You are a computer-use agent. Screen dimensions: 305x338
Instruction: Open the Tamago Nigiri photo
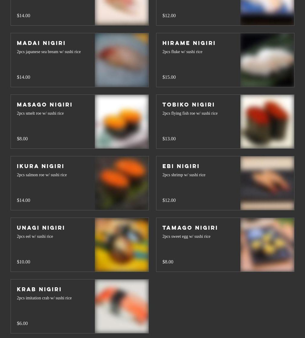pos(267,245)
